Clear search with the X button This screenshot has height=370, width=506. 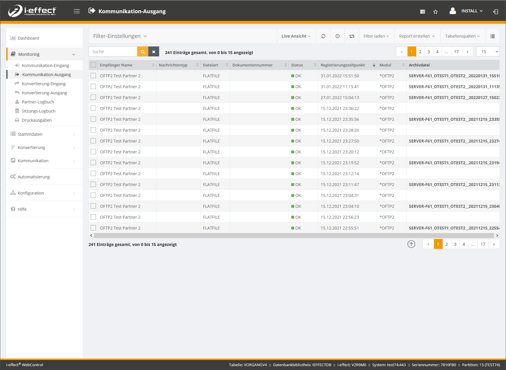pyautogui.click(x=154, y=52)
